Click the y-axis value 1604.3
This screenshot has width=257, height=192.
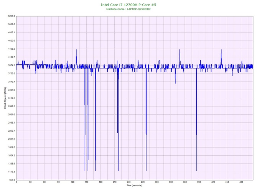[12, 156]
